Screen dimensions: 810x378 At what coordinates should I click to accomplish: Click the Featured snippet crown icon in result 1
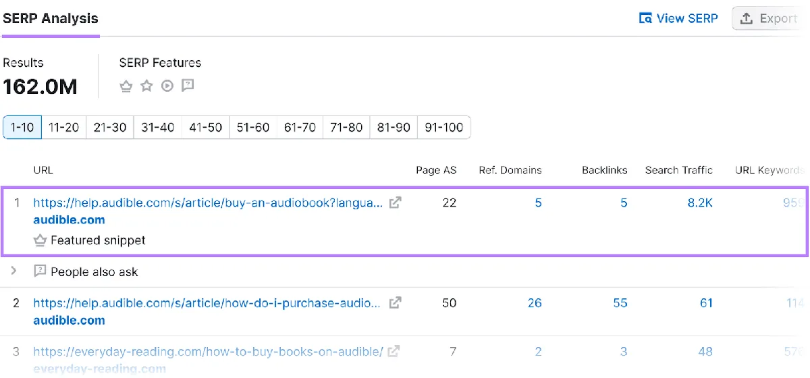(40, 240)
